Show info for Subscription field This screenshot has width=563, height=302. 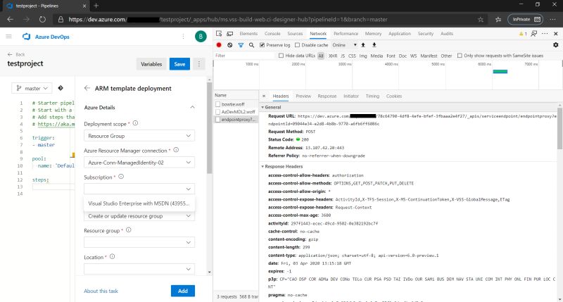[121, 177]
